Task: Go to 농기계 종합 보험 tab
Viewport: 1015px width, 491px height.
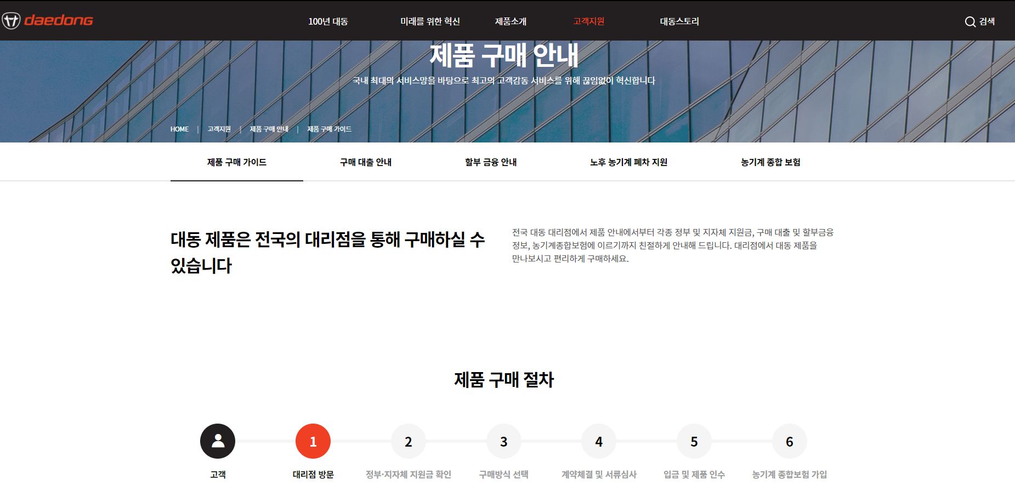Action: pos(770,162)
